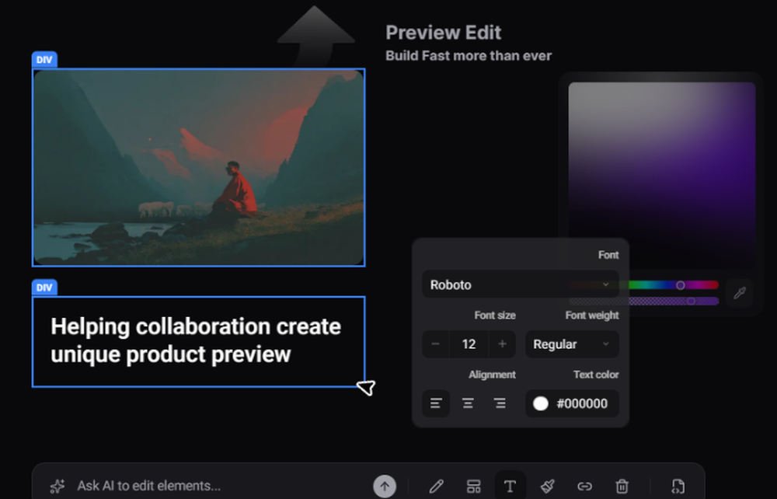Decrease font size with minus button
The image size is (777, 499).
436,344
